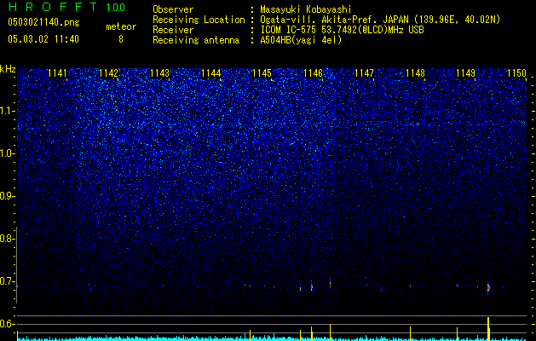Click the "meteor" count label
The width and height of the screenshot is (536, 341).
point(121,26)
